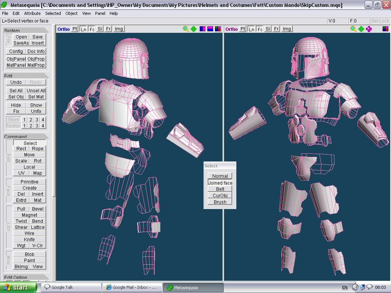The height and width of the screenshot is (293, 391).
Task: Open the Ortho projection selector in right viewport
Action: click(231, 29)
